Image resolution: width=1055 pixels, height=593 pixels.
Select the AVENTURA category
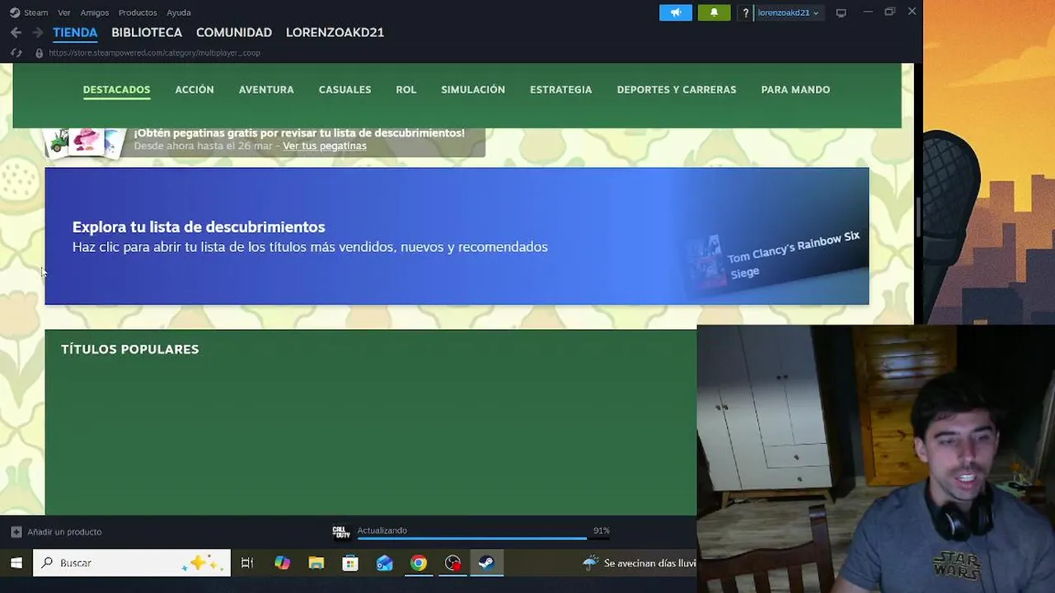[x=266, y=90]
